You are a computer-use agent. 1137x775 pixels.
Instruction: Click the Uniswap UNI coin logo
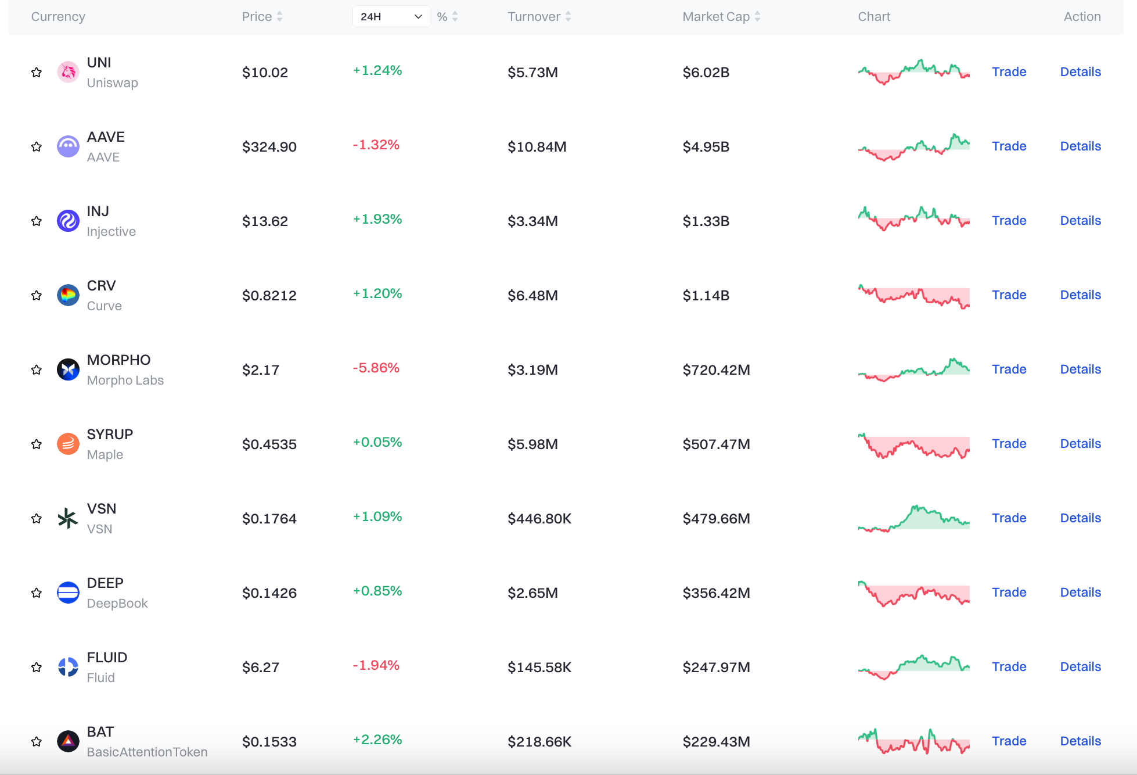pos(68,72)
